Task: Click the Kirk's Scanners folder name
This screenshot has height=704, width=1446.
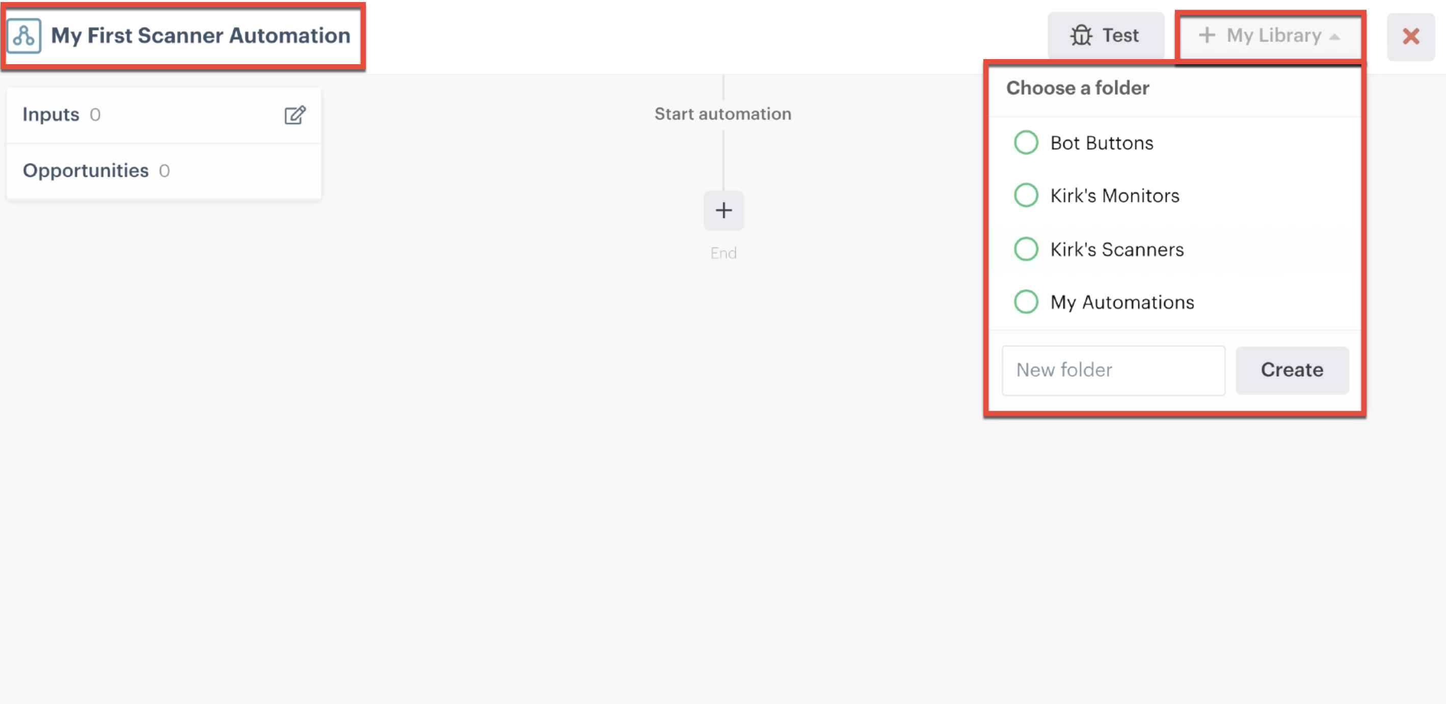Action: tap(1117, 249)
